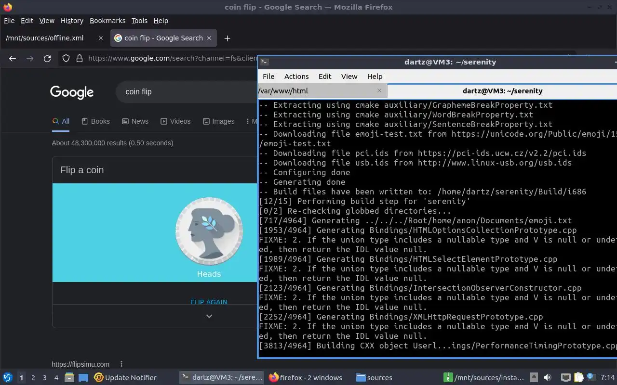
Task: Click the Google logo
Action: coord(72,92)
